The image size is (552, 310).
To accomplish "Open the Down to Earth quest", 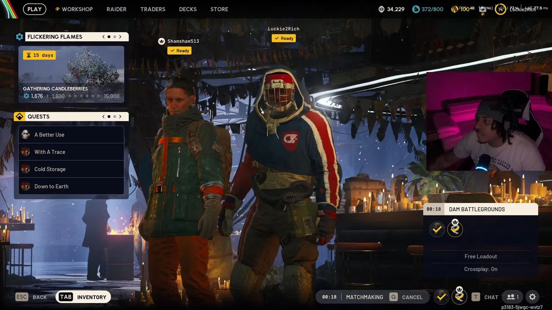I will pos(71,186).
